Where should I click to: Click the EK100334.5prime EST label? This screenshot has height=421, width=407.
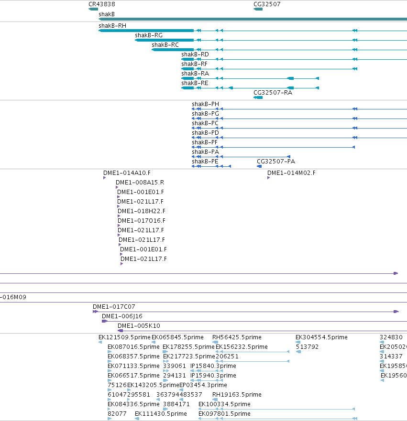coord(224,404)
